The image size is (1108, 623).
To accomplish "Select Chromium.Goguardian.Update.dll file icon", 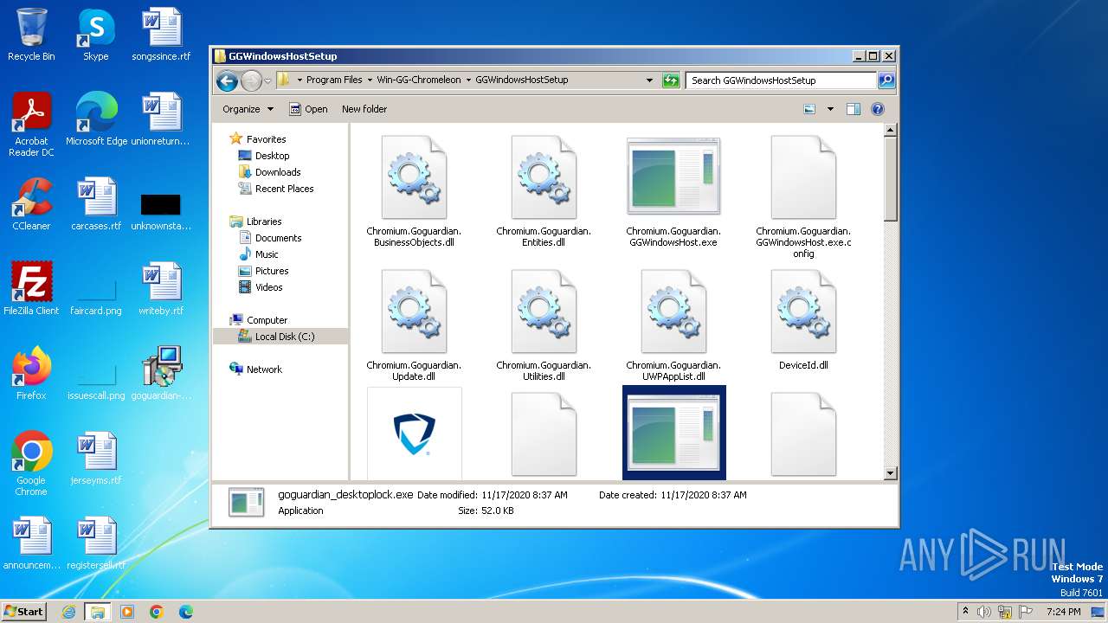I will click(414, 311).
